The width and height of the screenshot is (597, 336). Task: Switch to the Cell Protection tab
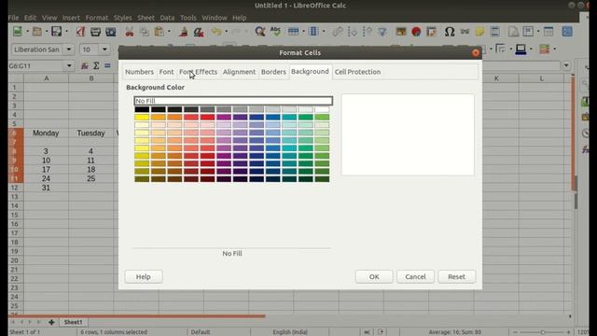pos(357,72)
